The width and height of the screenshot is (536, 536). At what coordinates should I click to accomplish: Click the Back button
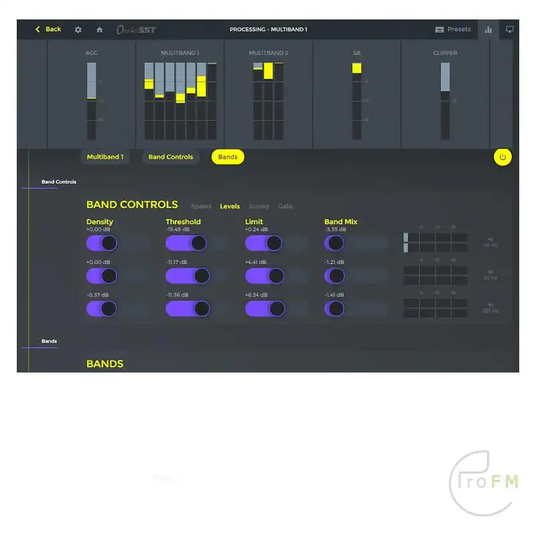47,29
